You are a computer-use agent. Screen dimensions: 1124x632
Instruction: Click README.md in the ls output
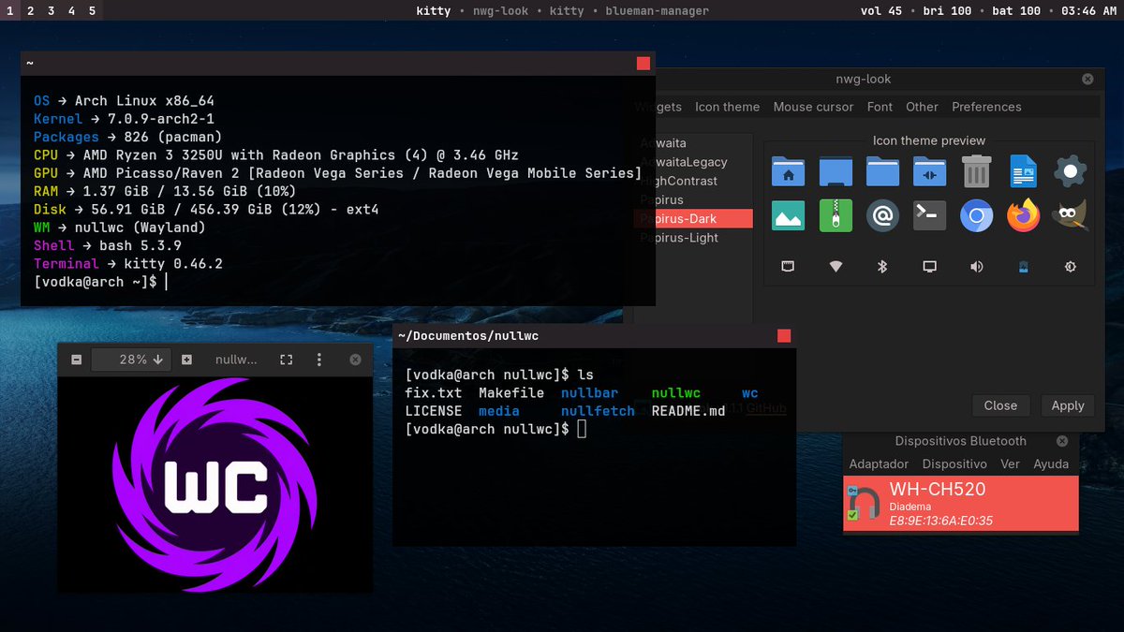click(x=688, y=411)
